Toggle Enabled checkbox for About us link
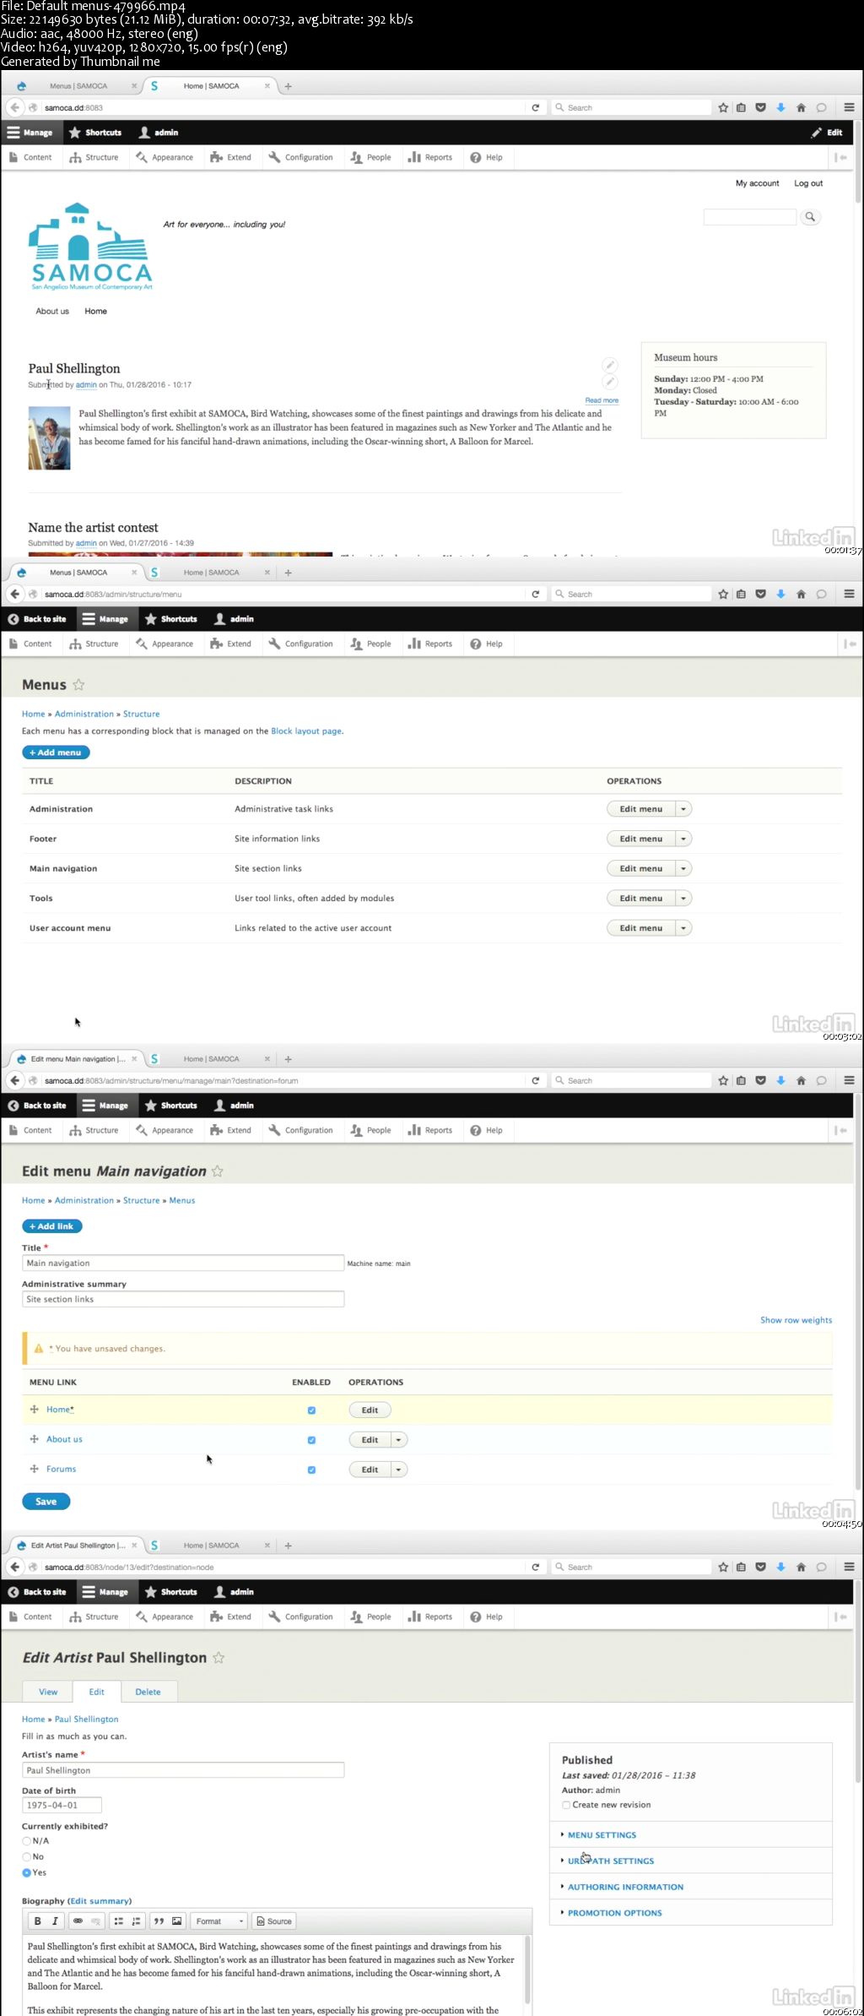 coord(311,1440)
